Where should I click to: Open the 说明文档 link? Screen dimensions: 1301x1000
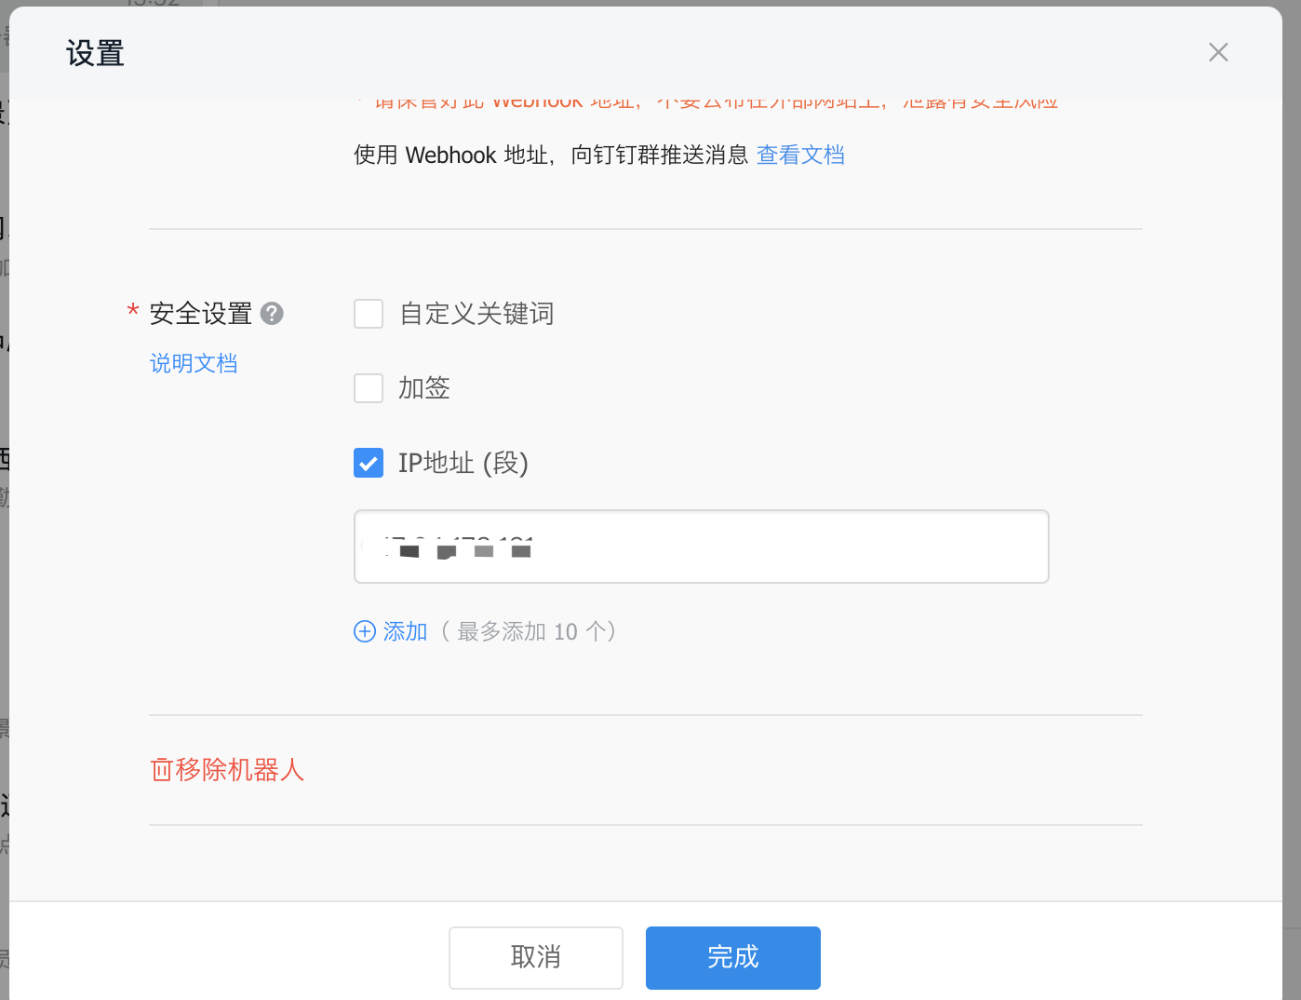tap(194, 363)
